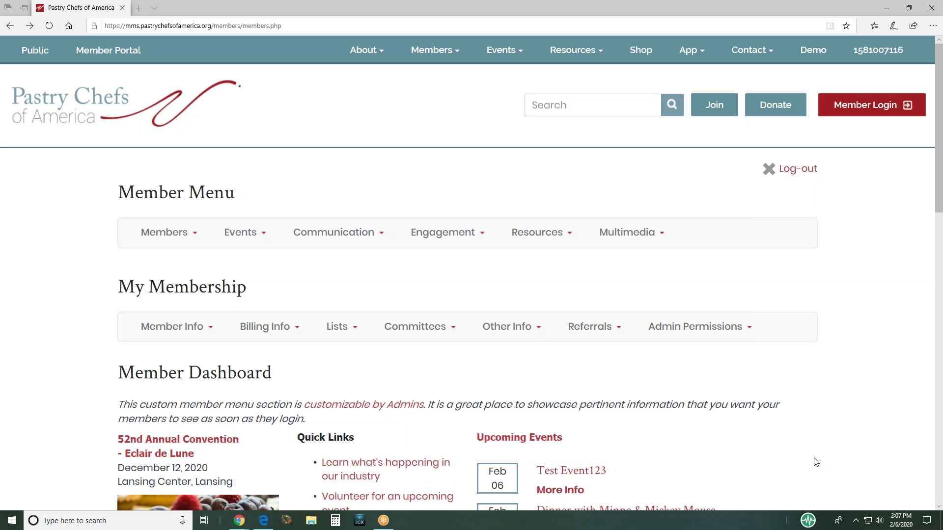
Task: Expand the top nav Resources dropdown
Action: (x=576, y=50)
